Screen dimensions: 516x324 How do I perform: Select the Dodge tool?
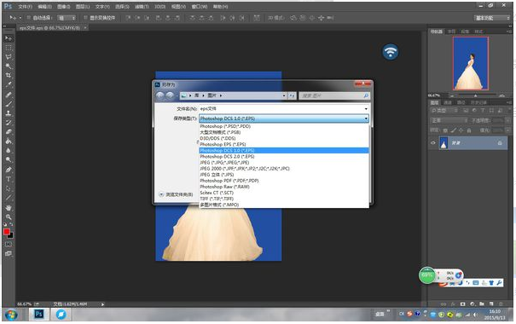pyautogui.click(x=9, y=159)
